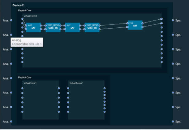Click Virtual Core 0 topmost input port

point(22,19)
